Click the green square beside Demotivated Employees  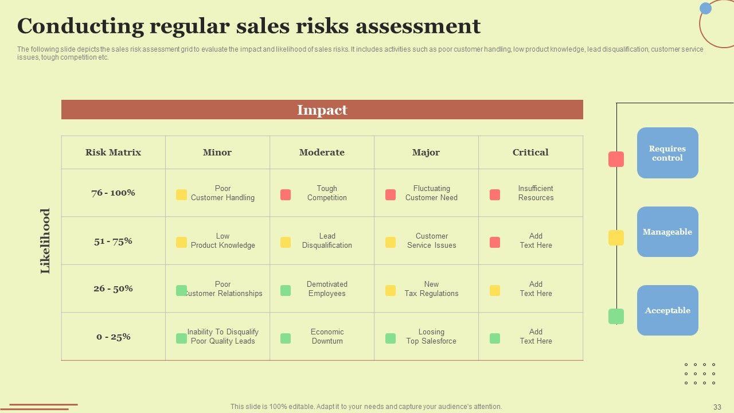coord(286,290)
